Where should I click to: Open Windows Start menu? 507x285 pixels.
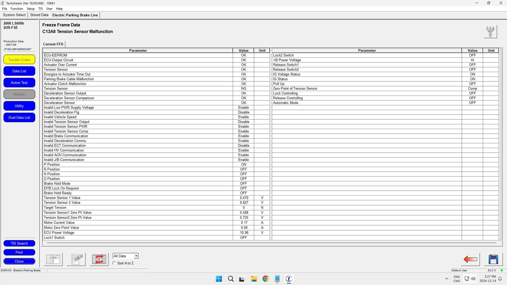219,279
